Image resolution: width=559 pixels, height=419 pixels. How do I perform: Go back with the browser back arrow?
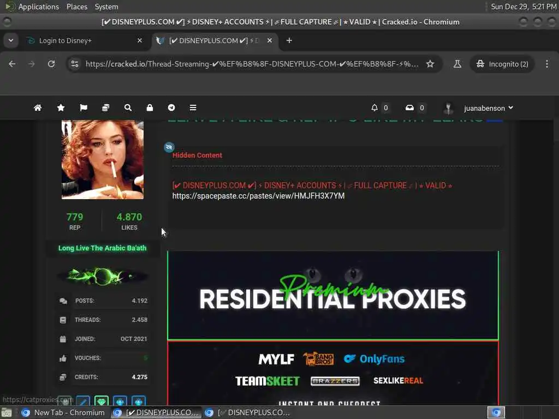(12, 64)
